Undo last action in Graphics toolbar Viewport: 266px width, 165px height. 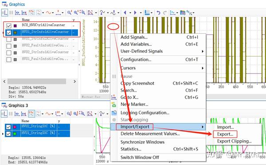(158, 13)
